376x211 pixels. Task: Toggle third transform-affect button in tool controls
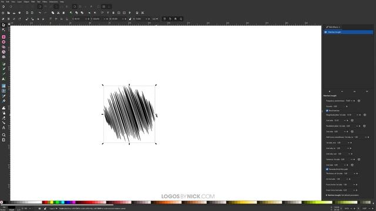pos(176,19)
